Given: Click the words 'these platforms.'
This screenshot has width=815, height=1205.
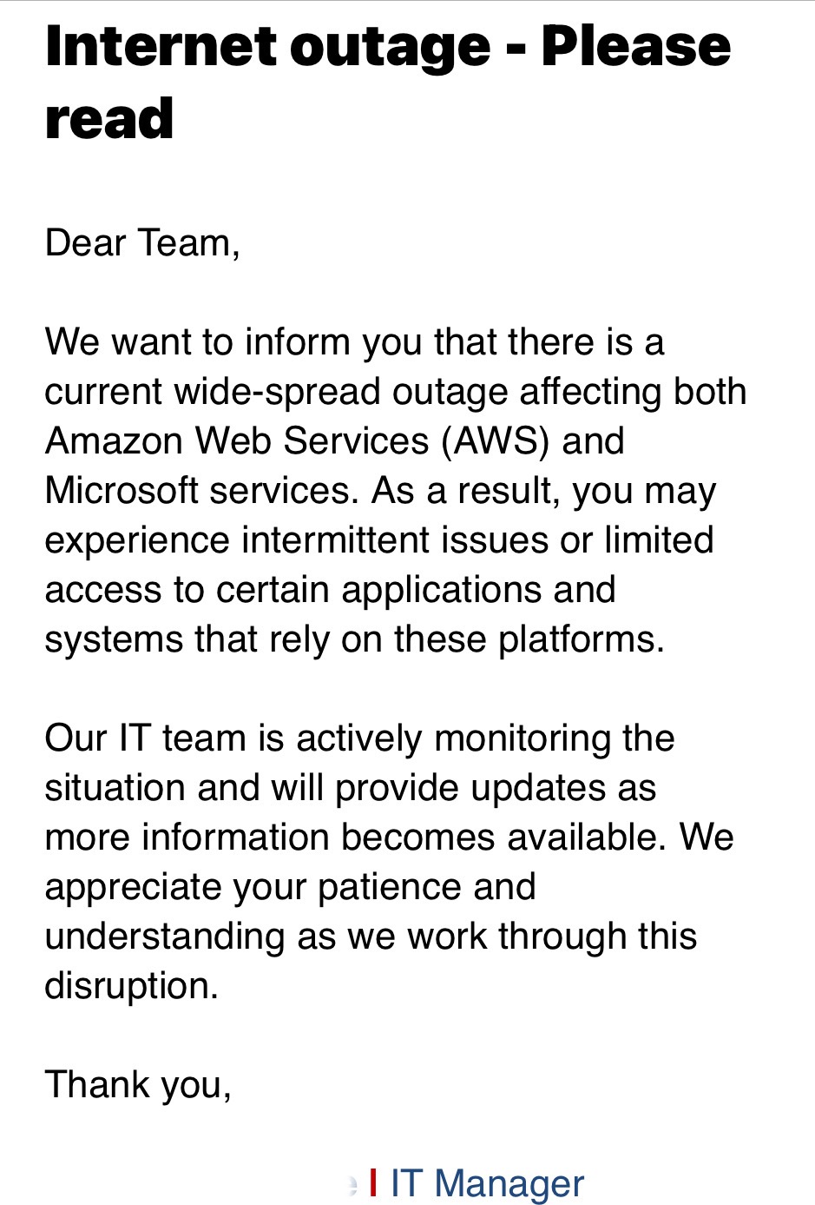Looking at the screenshot, I should coord(529,639).
